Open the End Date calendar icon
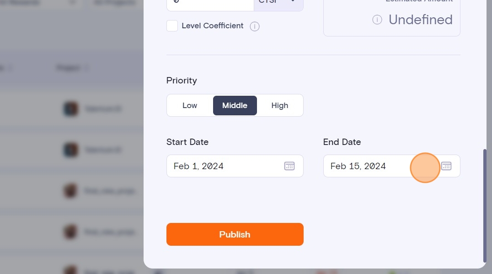Viewport: 492px width, 274px height. pos(446,166)
